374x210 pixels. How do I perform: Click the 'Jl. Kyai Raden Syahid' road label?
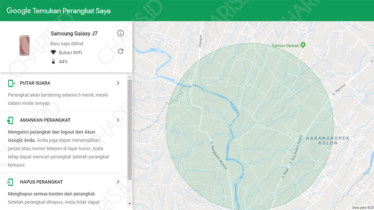[296, 150]
